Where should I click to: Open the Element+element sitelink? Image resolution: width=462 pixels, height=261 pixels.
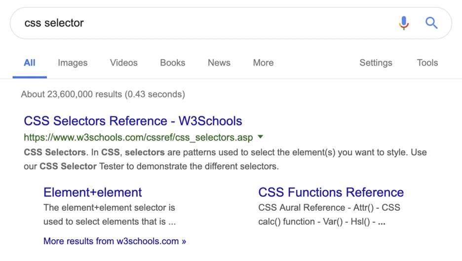[x=92, y=192]
